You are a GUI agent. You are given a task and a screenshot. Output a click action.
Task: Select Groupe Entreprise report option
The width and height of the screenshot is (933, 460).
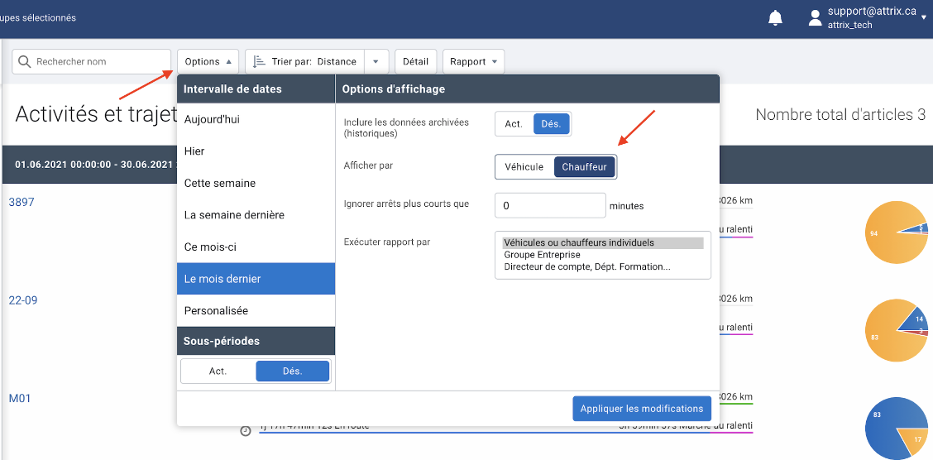point(603,255)
